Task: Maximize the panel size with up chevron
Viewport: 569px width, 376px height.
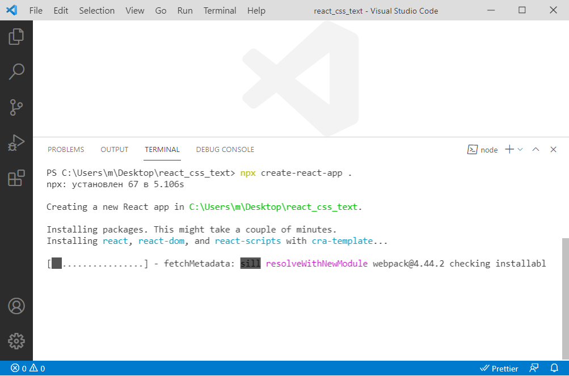Action: click(x=536, y=149)
